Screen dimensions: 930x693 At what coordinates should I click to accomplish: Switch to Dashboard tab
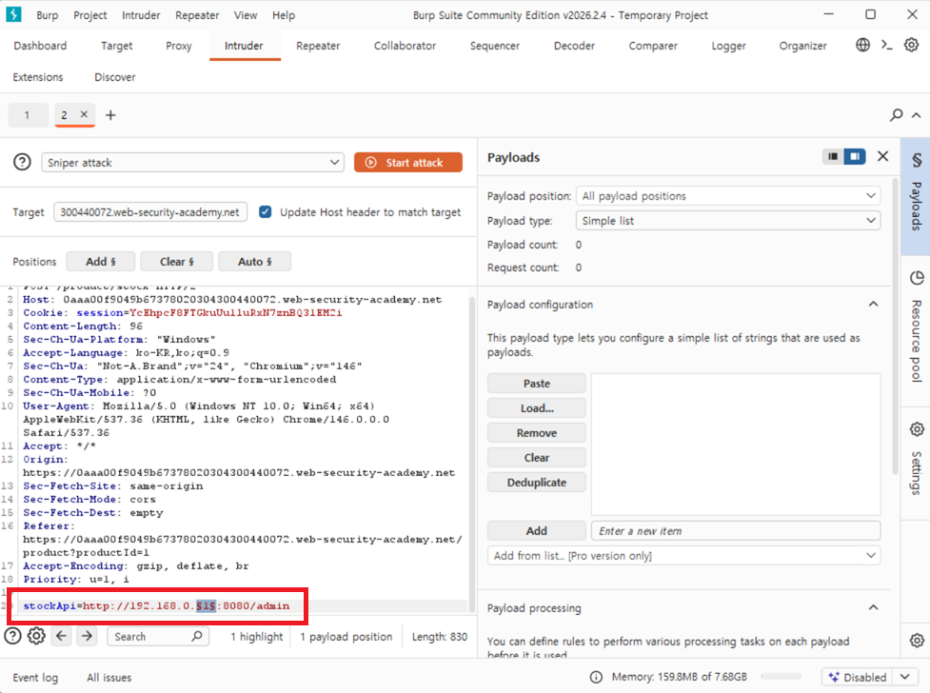(x=40, y=46)
